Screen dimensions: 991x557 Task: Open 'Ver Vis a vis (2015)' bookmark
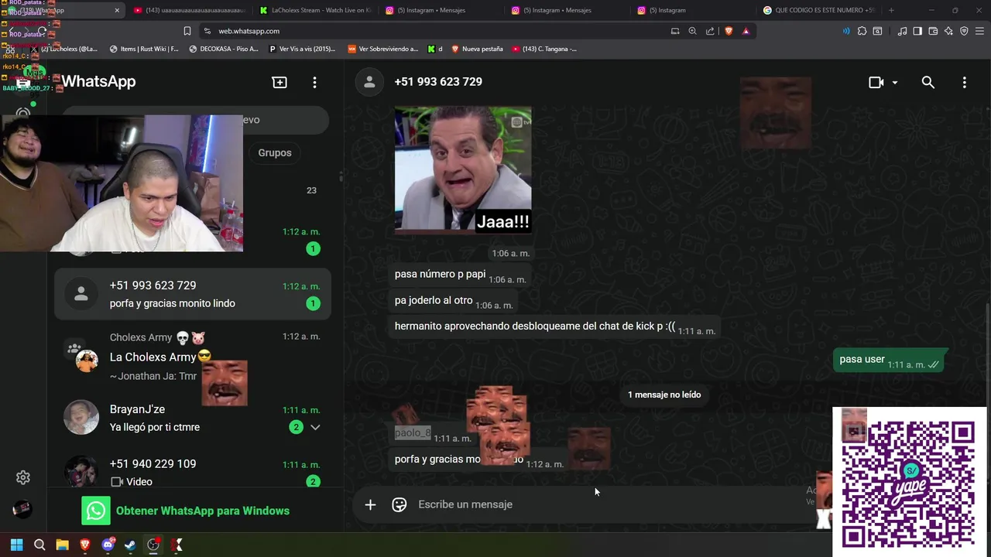(x=303, y=49)
